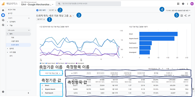Toggle the Unassigned legend item

pos(80,63)
